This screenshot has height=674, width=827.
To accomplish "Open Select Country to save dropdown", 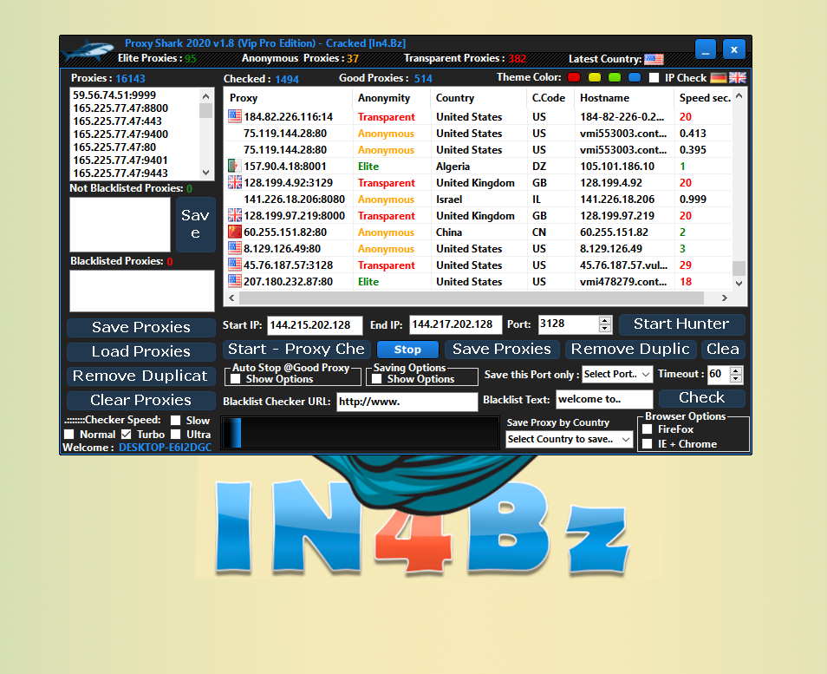I will 569,439.
